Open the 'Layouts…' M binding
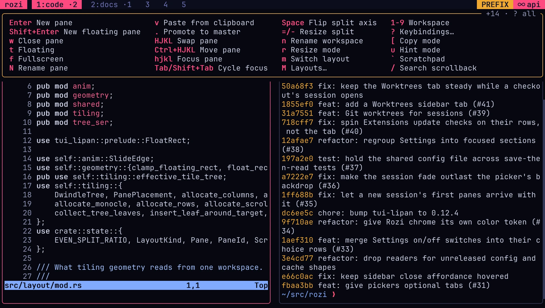Screen dimensions: 545x308 pyautogui.click(x=304, y=68)
